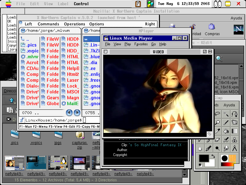Image resolution: width=246 pixels, height=185 pixels.
Task: Select the GIMP ink pen tool
Action: point(209,148)
